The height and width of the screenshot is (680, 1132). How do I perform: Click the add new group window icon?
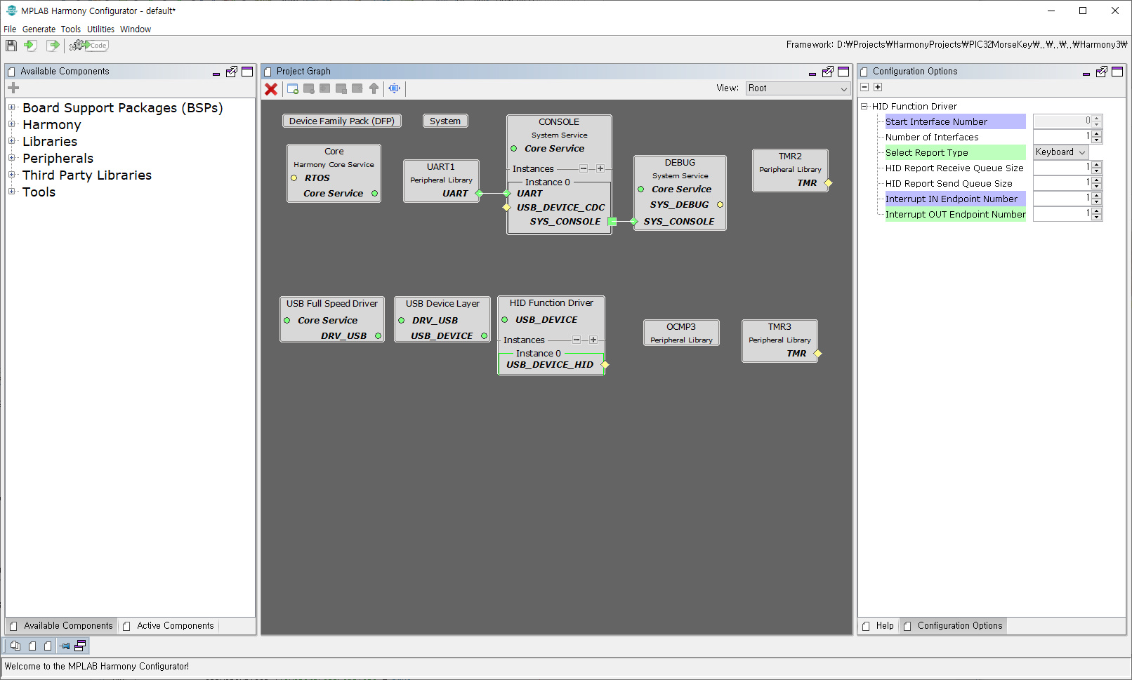click(x=293, y=89)
